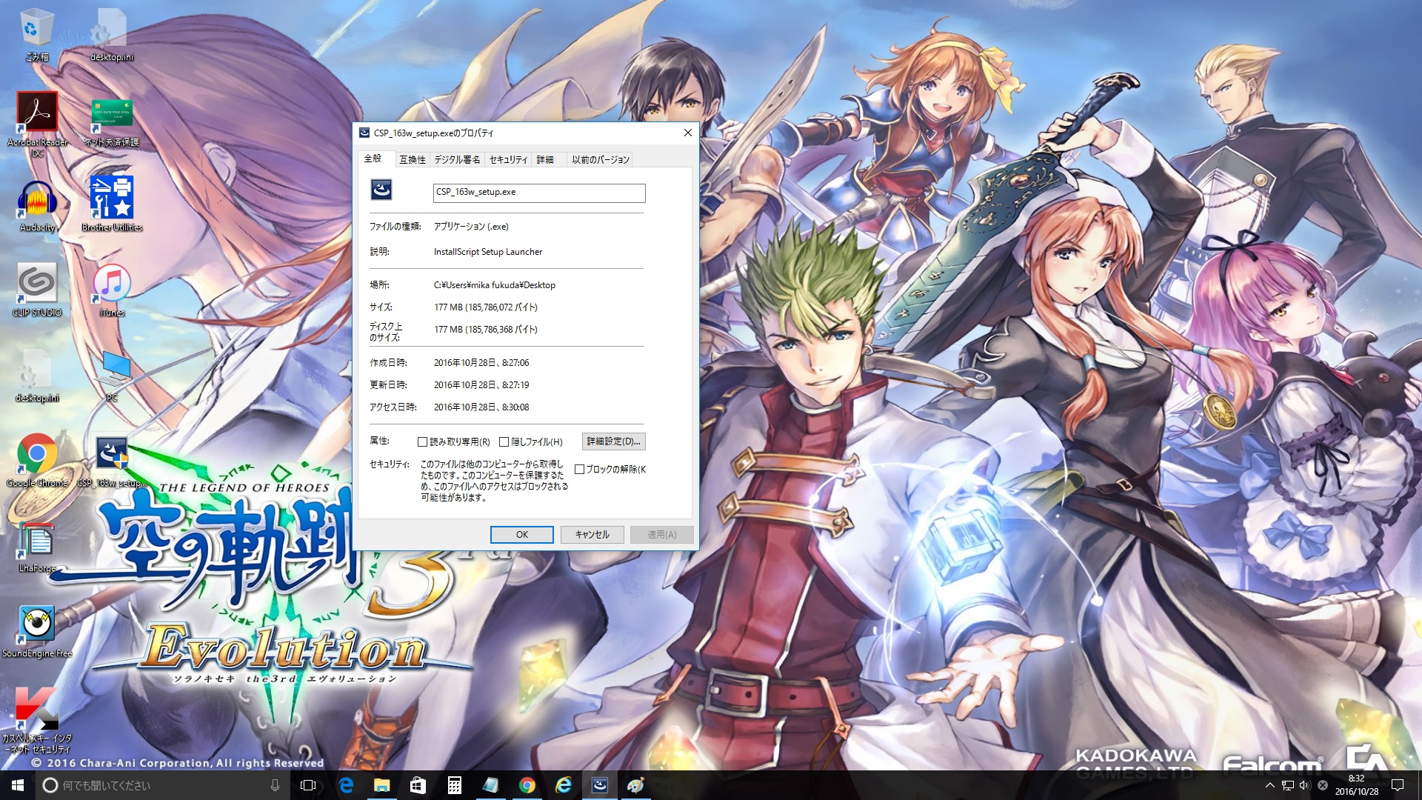Open the taskbar clock showing 8:32
Viewport: 1422px width, 800px height.
tap(1357, 785)
